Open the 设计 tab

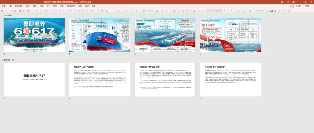(48, 6)
